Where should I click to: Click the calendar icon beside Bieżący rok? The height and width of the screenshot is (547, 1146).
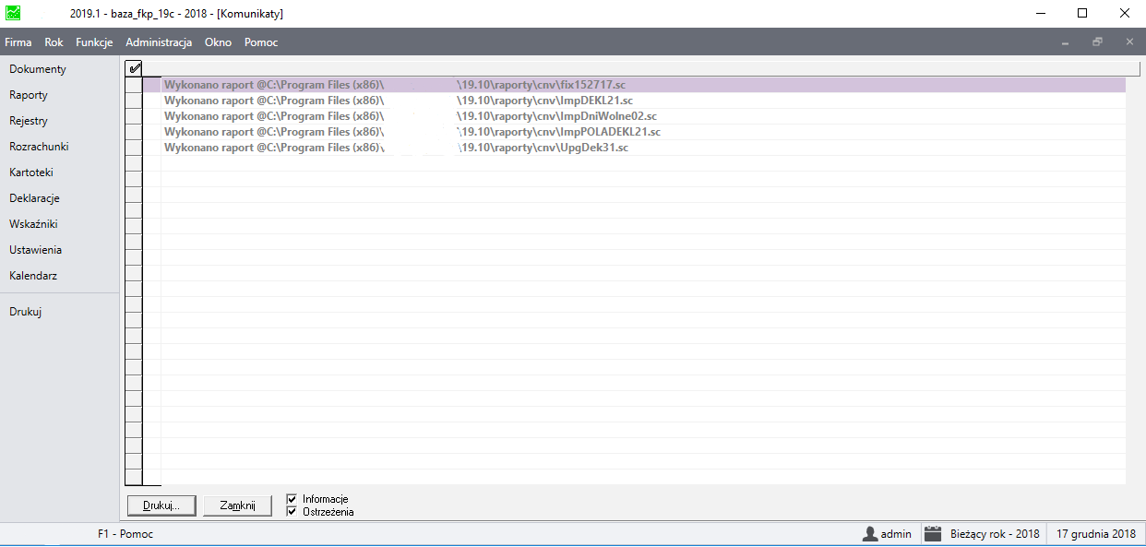[933, 533]
